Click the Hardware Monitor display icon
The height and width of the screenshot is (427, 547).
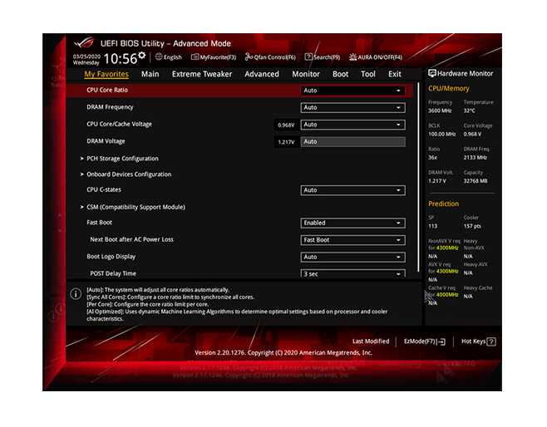click(x=432, y=73)
